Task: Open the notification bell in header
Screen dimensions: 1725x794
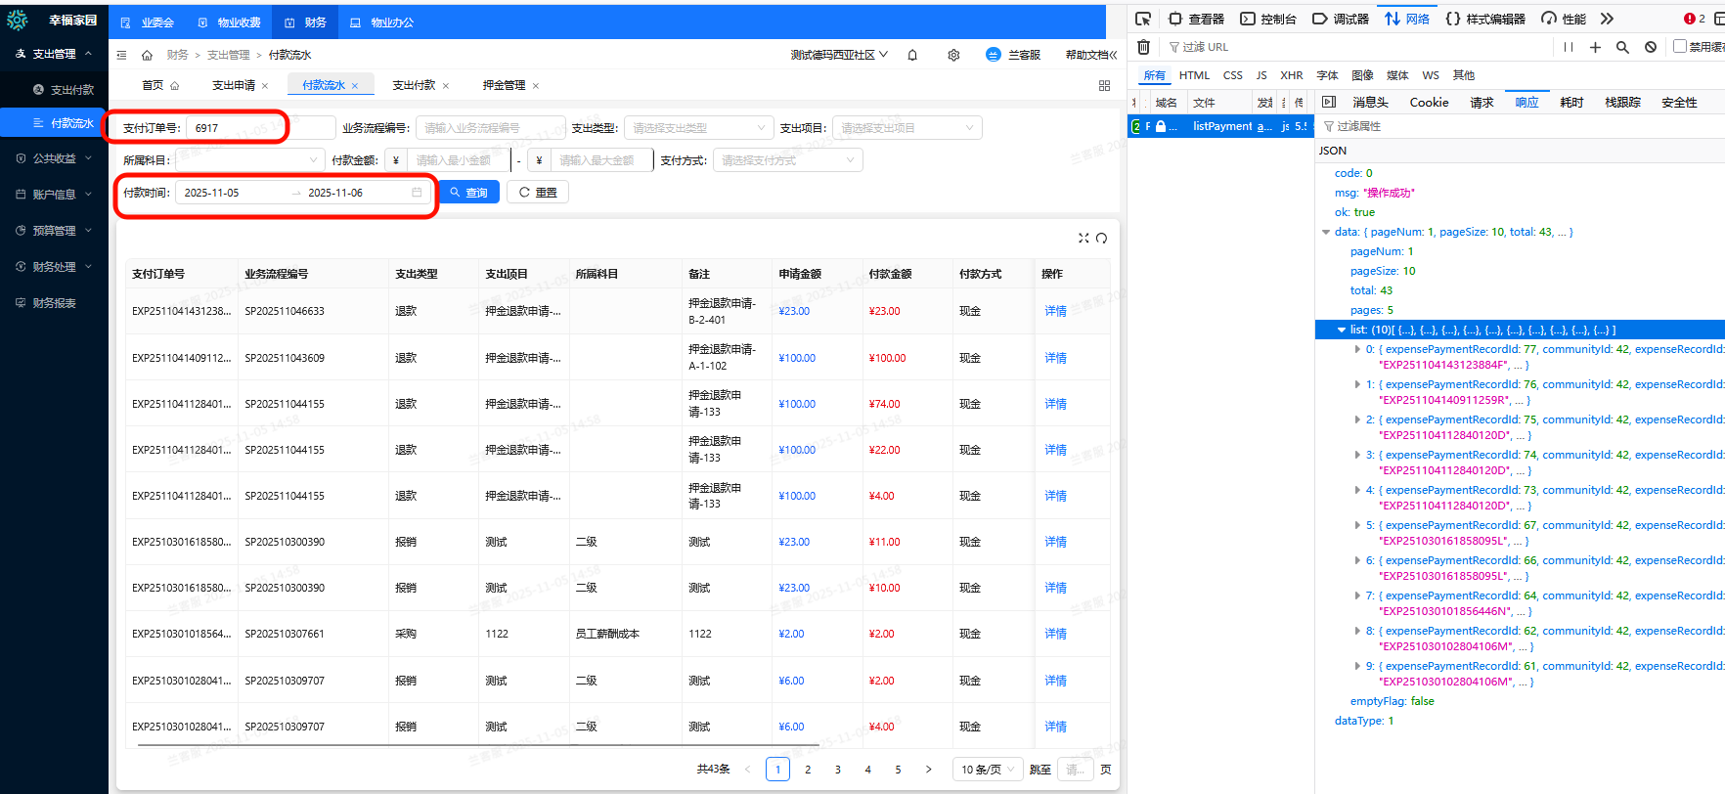Action: pyautogui.click(x=912, y=55)
